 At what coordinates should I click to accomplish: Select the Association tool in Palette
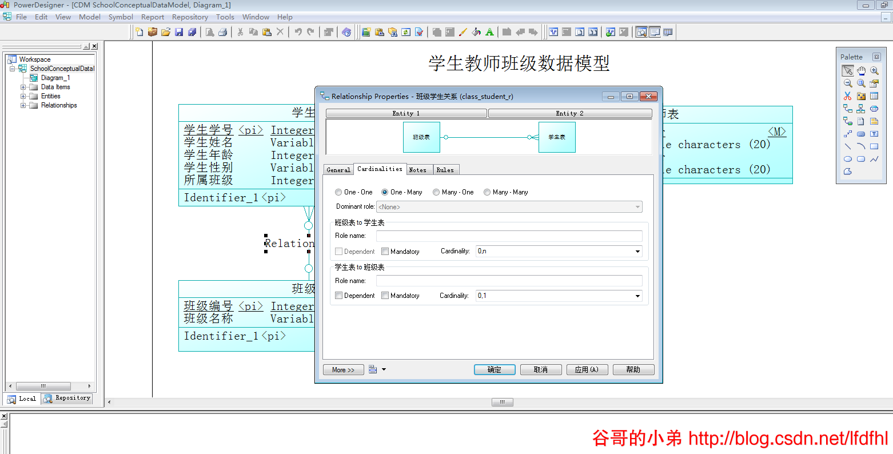pyautogui.click(x=874, y=109)
